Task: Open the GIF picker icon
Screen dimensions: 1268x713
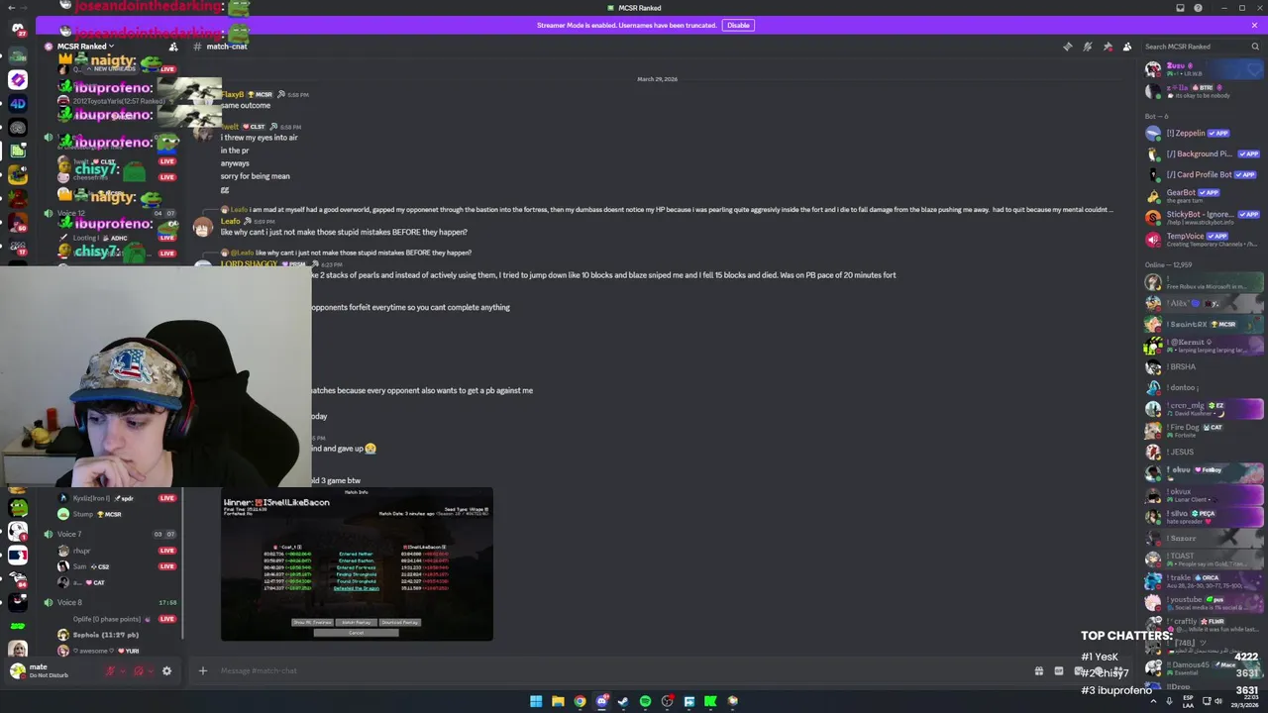Action: pos(1058,671)
